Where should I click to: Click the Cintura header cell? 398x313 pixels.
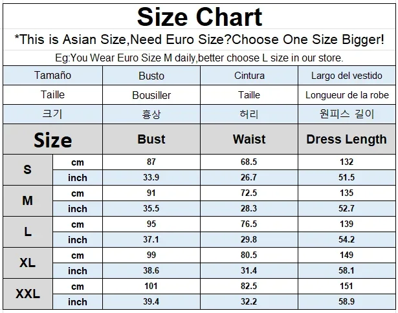[249, 75]
